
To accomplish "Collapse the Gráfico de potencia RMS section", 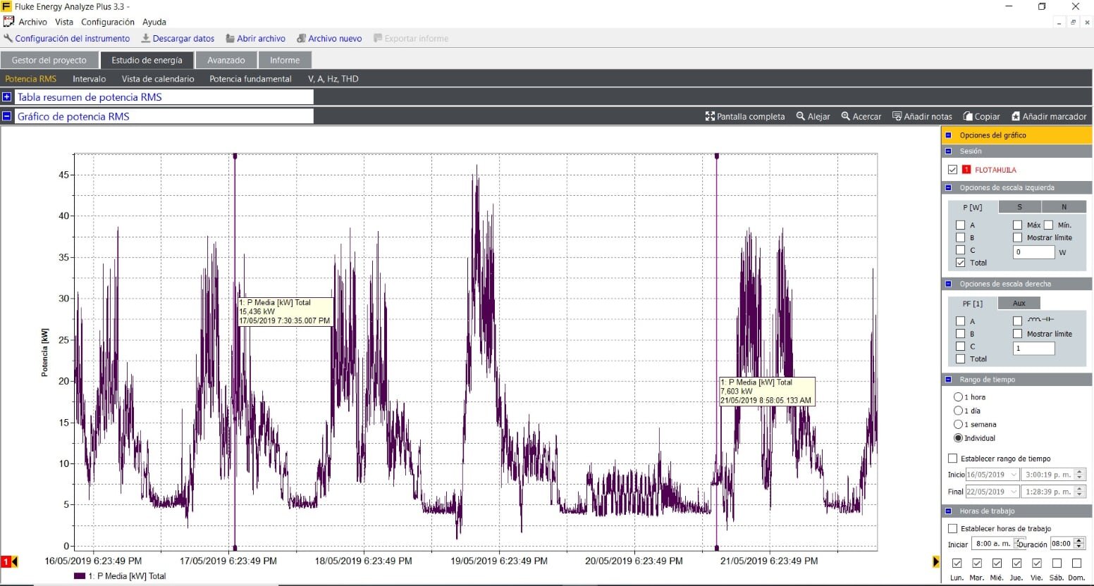I will coord(7,116).
